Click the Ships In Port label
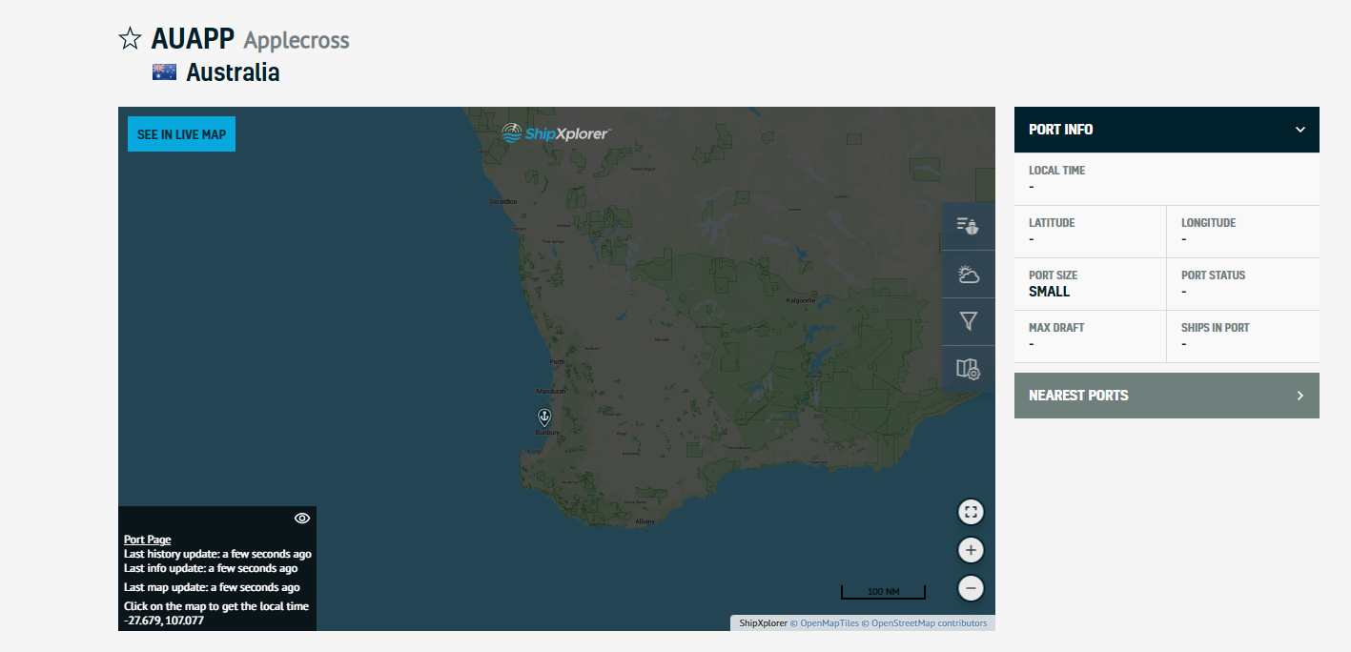 [x=1216, y=328]
